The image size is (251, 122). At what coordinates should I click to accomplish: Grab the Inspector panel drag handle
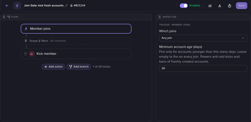(160, 17)
